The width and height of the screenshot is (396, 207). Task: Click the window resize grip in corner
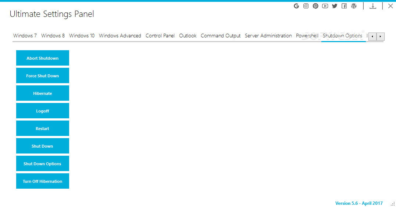pos(393,204)
